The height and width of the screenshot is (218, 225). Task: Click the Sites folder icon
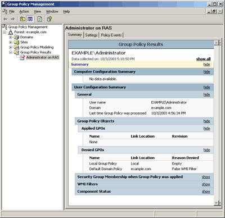[x=16, y=42]
